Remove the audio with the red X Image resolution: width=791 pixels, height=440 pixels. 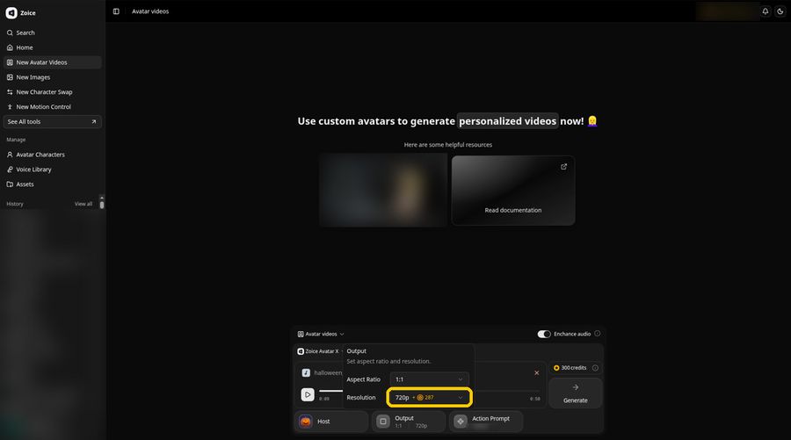point(537,373)
